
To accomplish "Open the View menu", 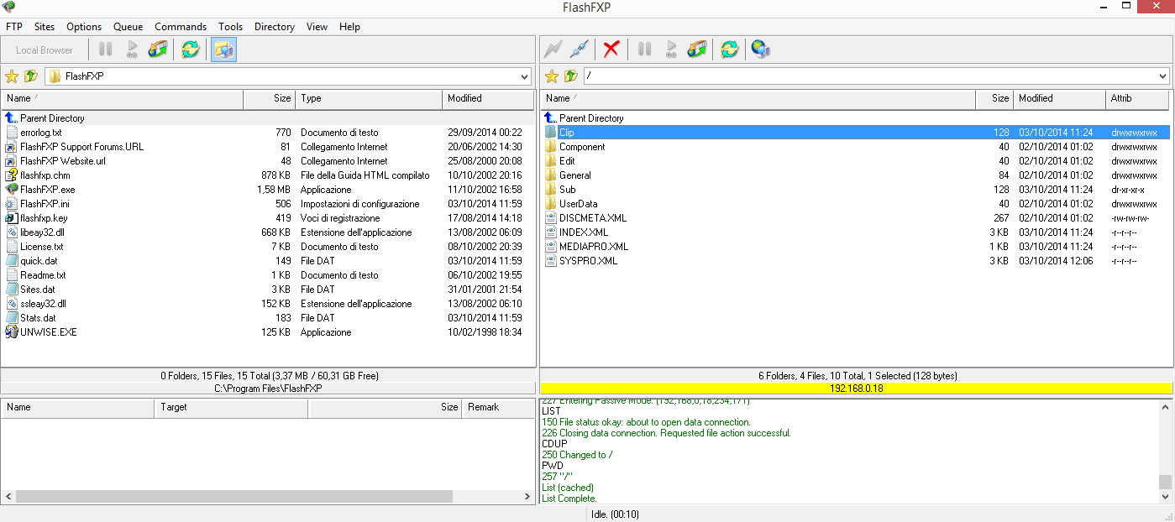I will [x=317, y=27].
